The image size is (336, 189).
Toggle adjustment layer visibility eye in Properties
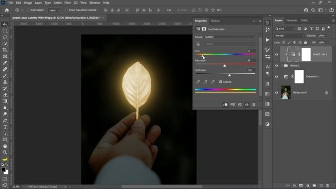pyautogui.click(x=247, y=104)
